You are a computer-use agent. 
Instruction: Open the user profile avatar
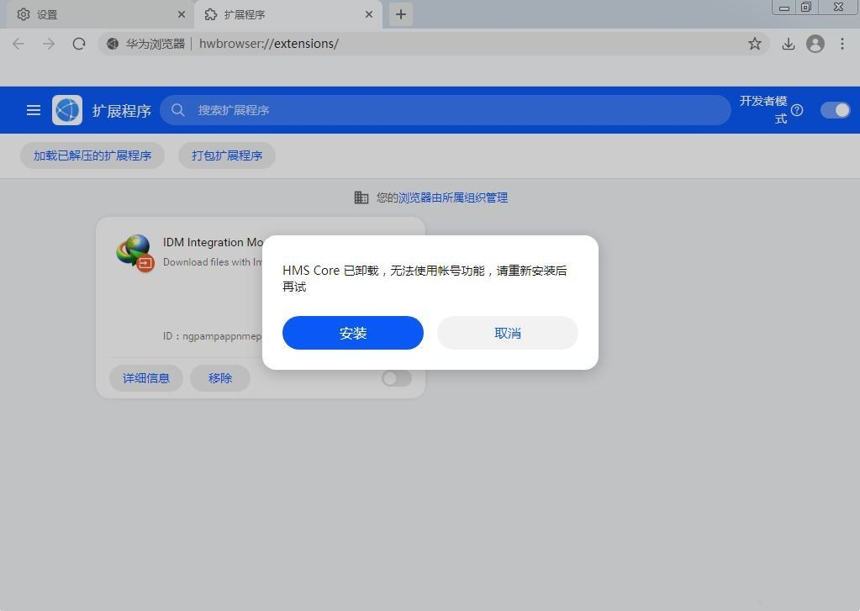pyautogui.click(x=815, y=44)
